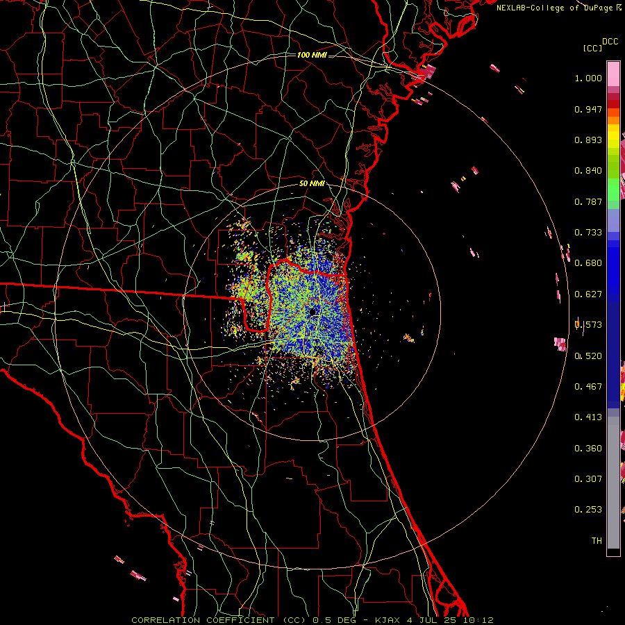Pick the pink color bar segment at 1.000
Screen dimensions: 625x625
click(x=613, y=74)
